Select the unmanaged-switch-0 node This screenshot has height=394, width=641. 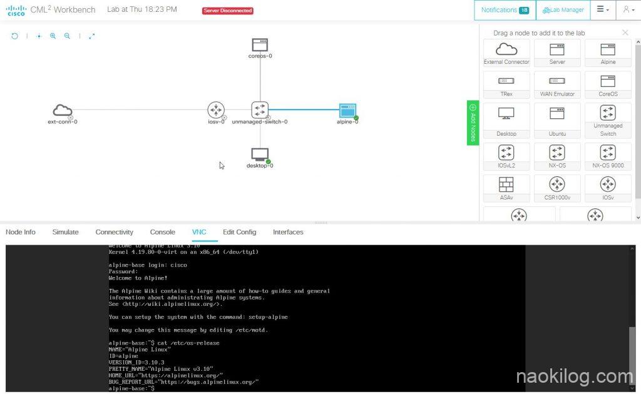(x=260, y=110)
